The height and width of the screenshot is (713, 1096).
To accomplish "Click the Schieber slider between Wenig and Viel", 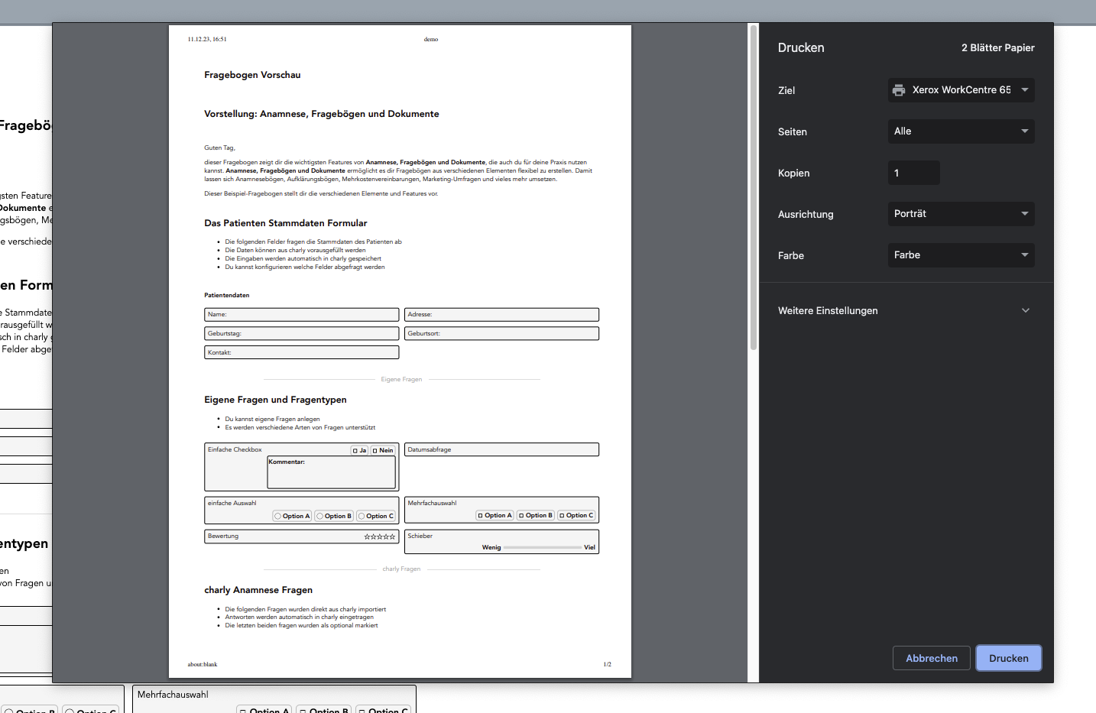I will [543, 548].
